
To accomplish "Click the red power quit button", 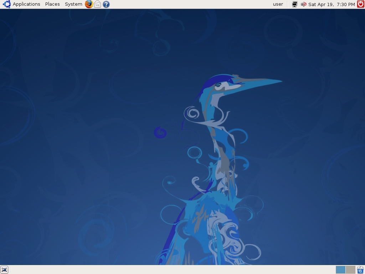I will (x=361, y=4).
